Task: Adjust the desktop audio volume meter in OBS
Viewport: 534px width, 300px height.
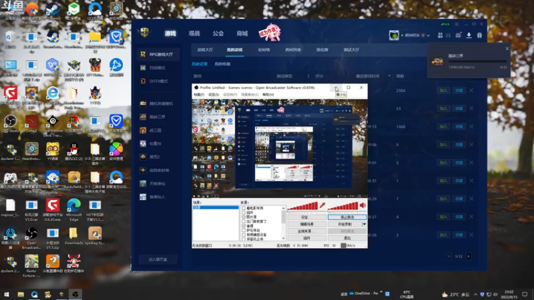Action: [343, 206]
